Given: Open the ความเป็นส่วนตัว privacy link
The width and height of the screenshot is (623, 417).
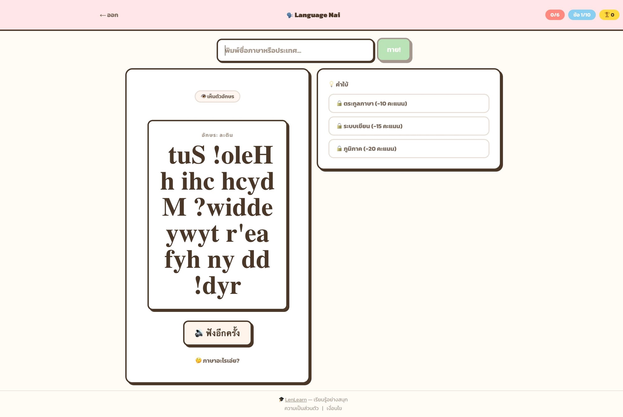Looking at the screenshot, I should [301, 408].
